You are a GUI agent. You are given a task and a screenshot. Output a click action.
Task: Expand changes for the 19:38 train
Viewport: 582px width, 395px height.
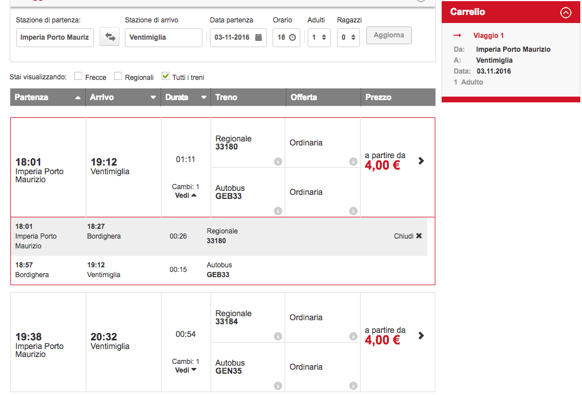[x=186, y=370]
